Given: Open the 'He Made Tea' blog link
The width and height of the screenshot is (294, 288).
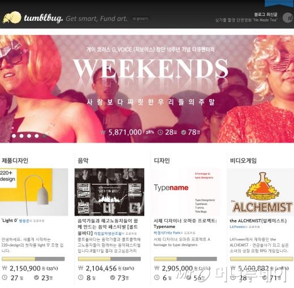Looking at the screenshot, I should click(x=247, y=20).
